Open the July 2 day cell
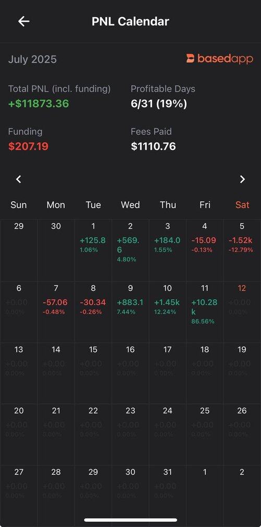 pyautogui.click(x=130, y=250)
